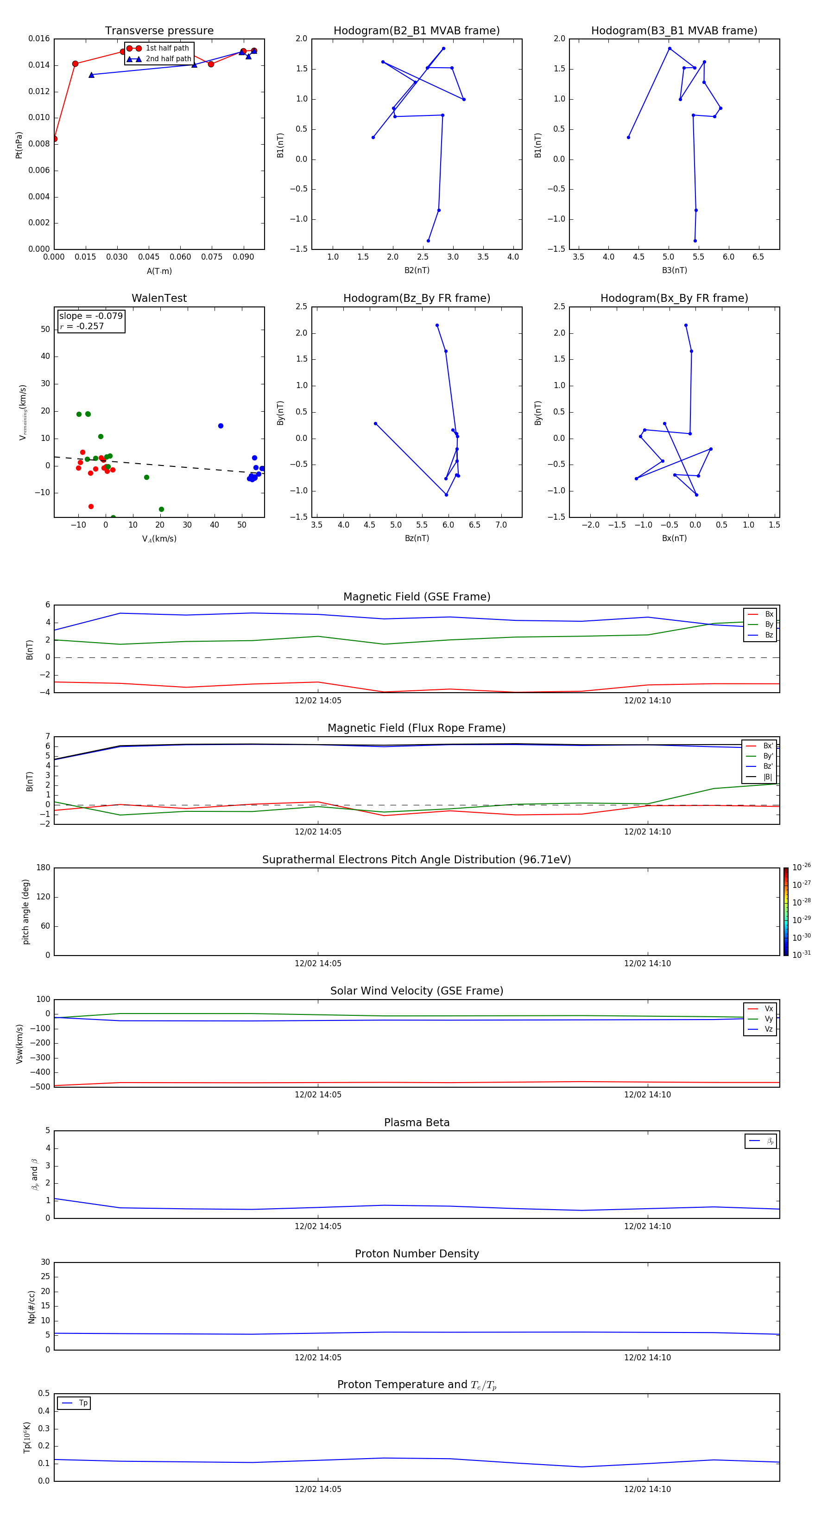Screen dimensions: 834x1530
Task: Click the βp legend in the Plasma Beta panel
Action: [x=761, y=1141]
